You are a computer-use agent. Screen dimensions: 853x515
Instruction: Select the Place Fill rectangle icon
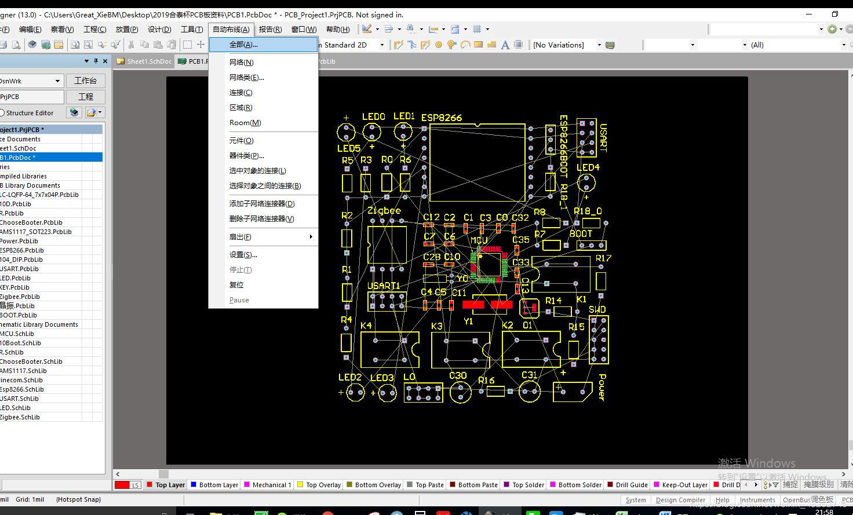tap(479, 45)
